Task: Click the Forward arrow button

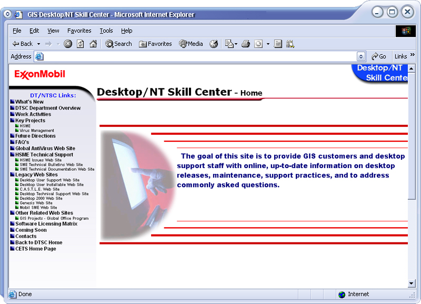Action: coord(48,44)
